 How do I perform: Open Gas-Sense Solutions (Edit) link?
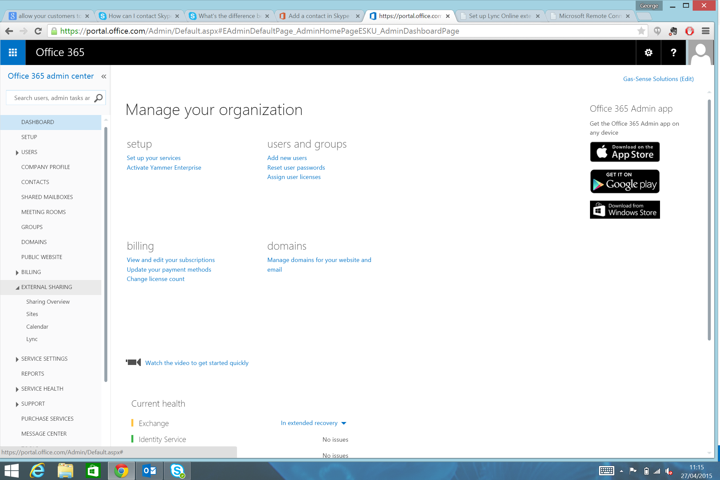point(658,79)
